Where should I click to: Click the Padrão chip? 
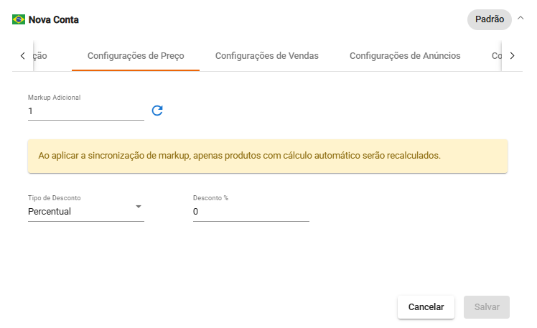click(x=490, y=19)
